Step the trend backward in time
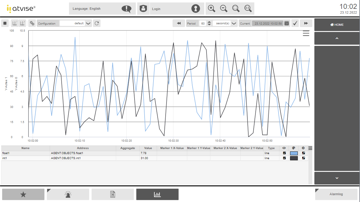 coord(179,23)
